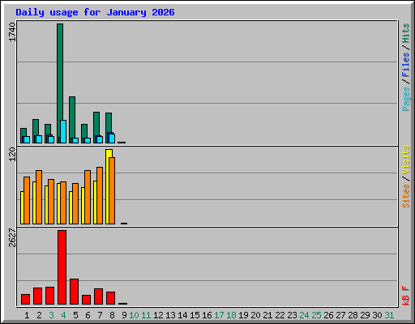Click green weekend day label 17
This screenshot has width=415, height=324.
[219, 315]
